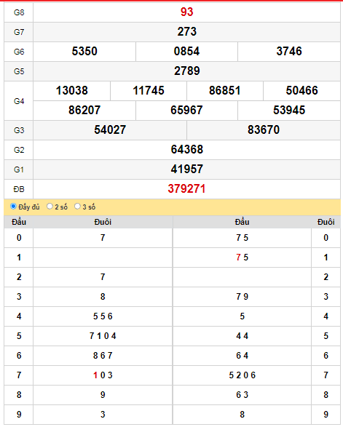Click G6 number 0854
The width and height of the screenshot is (343, 427).
pyautogui.click(x=186, y=52)
